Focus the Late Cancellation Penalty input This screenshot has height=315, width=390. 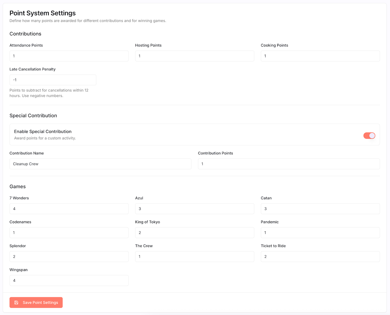(x=53, y=80)
